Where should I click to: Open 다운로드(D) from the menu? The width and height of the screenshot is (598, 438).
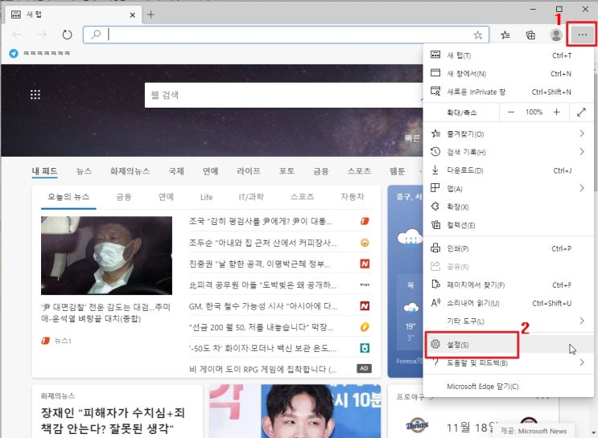[x=508, y=170]
